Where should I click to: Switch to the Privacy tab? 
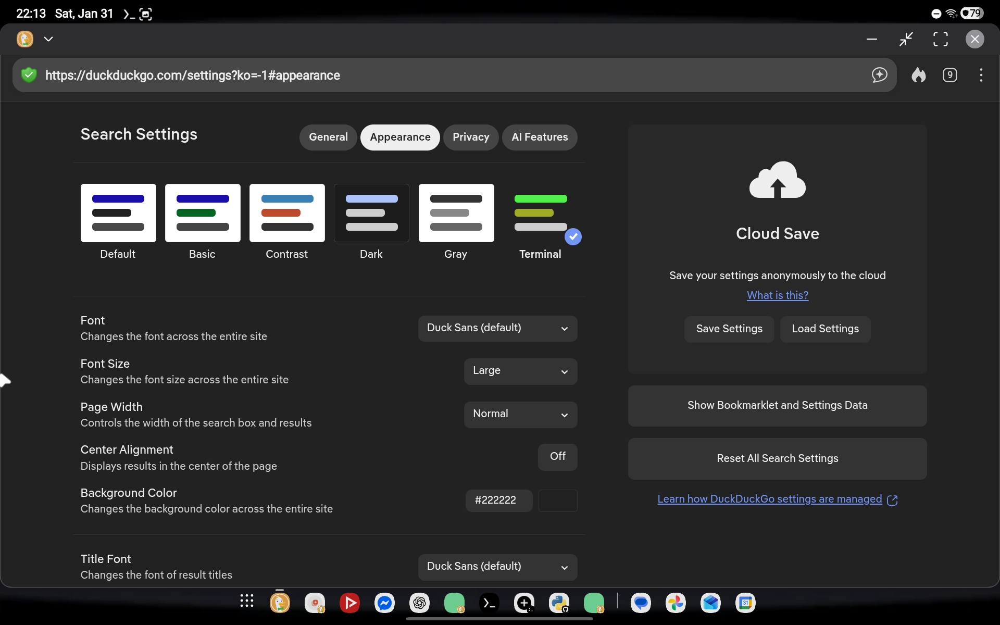coord(471,137)
